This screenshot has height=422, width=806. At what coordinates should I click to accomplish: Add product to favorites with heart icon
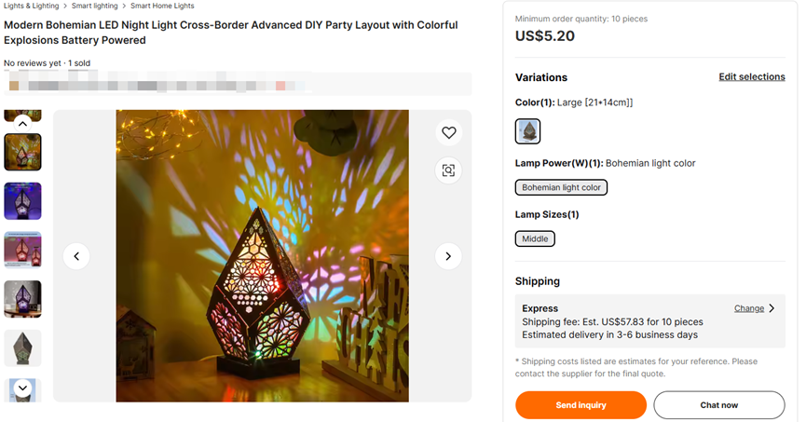(x=448, y=133)
